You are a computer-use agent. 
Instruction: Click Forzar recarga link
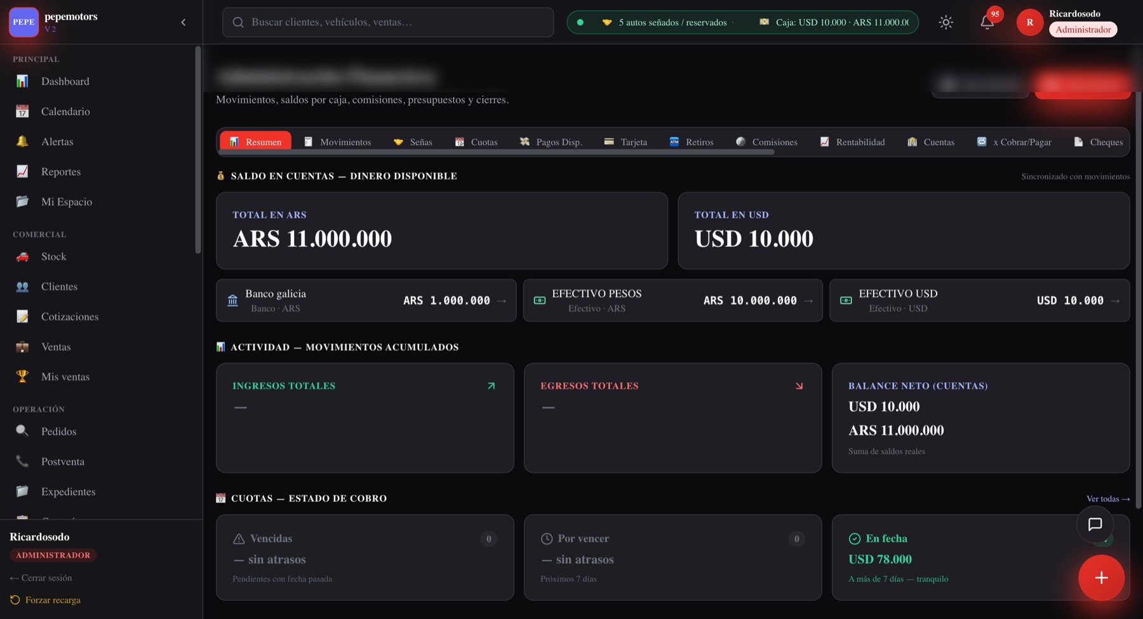click(45, 600)
